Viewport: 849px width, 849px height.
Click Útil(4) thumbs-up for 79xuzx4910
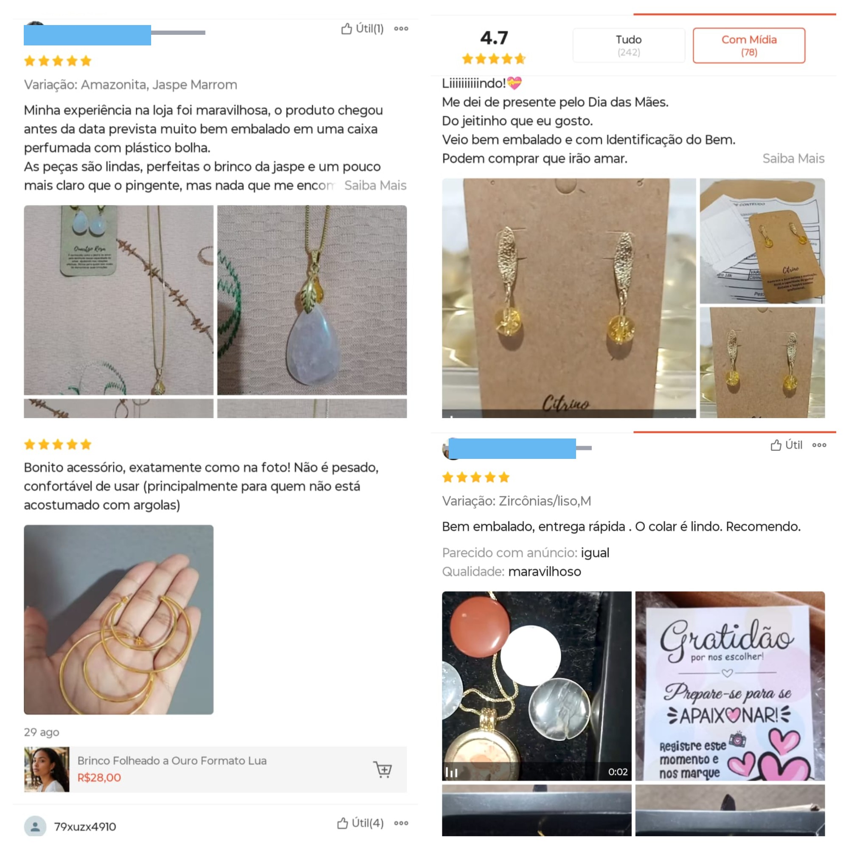point(360,823)
